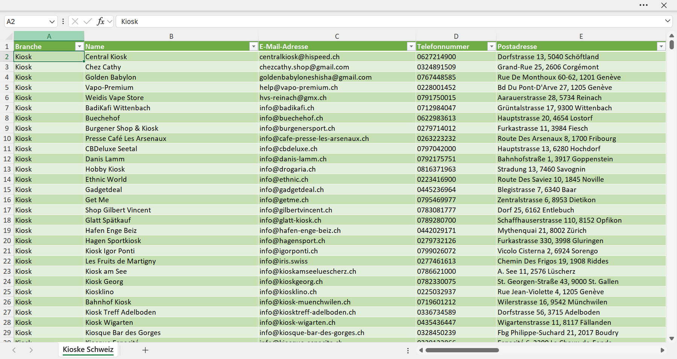Select cell Shop Gilbert Vincent
The height and width of the screenshot is (359, 677).
[x=171, y=210]
